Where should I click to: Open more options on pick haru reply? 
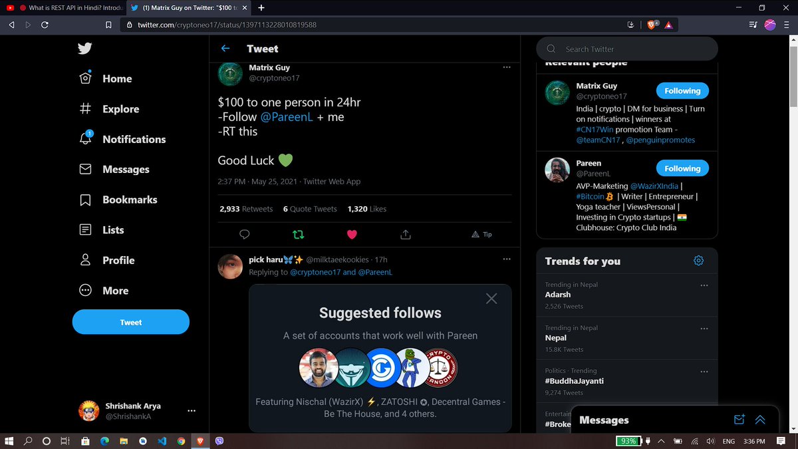pos(507,259)
